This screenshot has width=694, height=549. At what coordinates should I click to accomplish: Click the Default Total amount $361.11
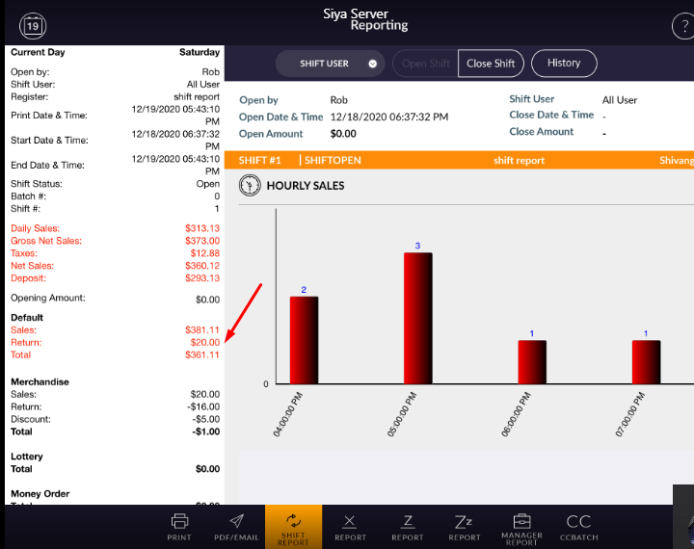click(x=202, y=354)
